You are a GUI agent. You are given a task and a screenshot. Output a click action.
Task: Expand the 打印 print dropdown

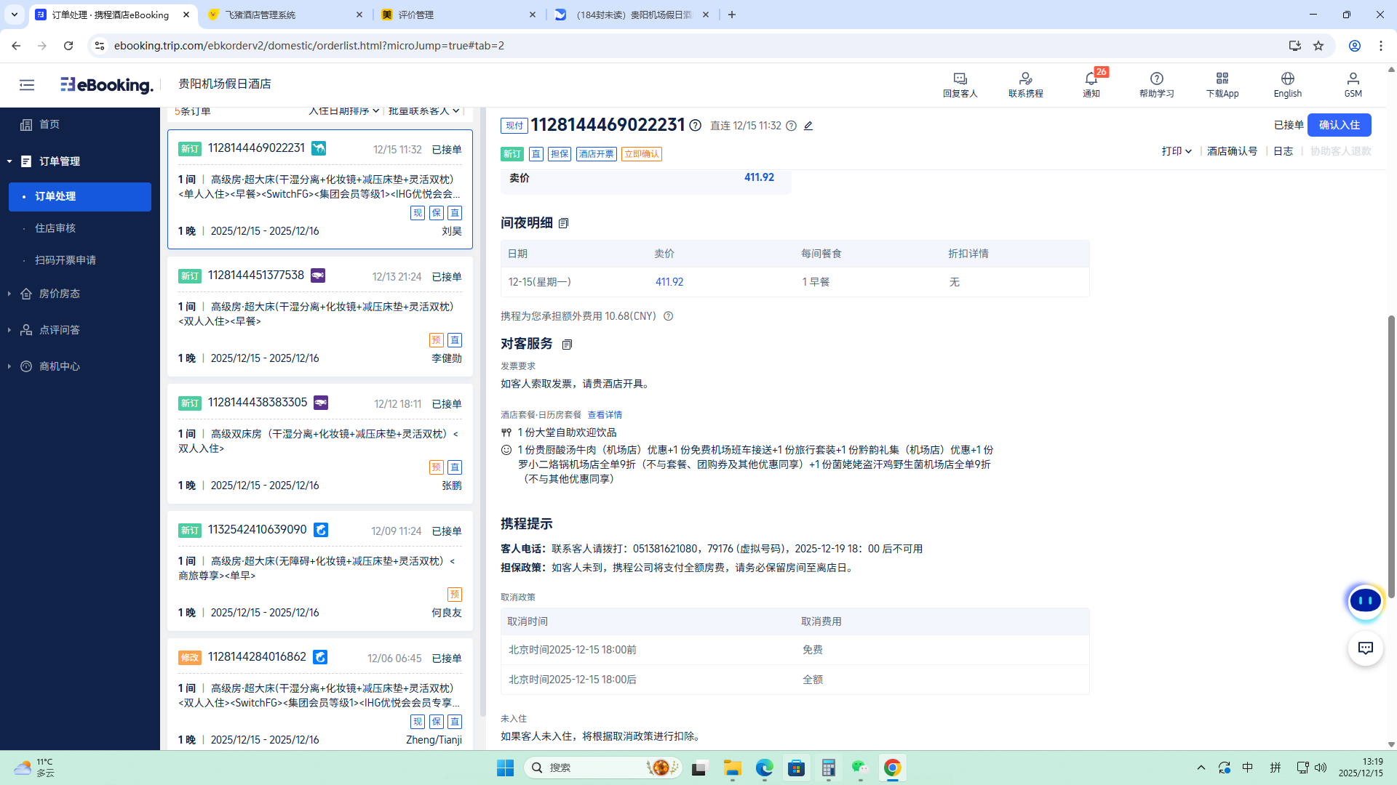coord(1176,151)
